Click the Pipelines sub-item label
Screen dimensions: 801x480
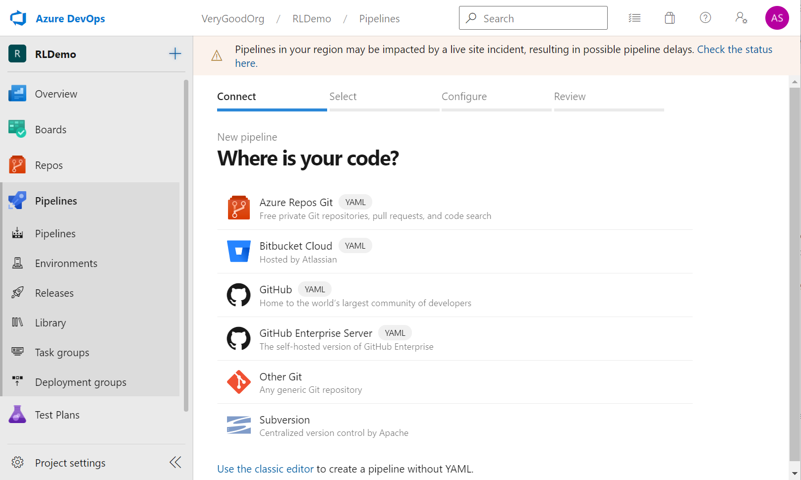(x=56, y=234)
